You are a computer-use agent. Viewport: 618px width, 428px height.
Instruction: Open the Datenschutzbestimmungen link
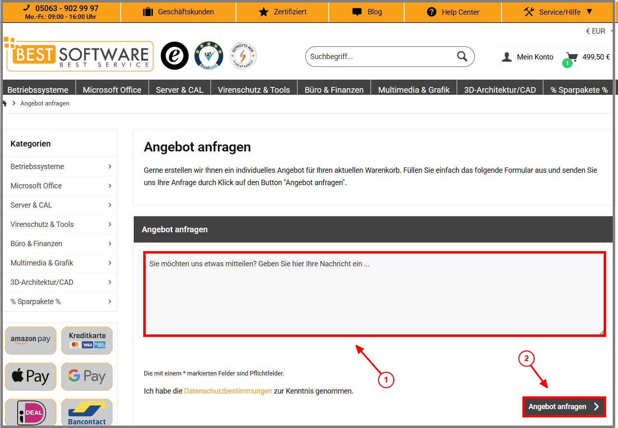tap(228, 391)
